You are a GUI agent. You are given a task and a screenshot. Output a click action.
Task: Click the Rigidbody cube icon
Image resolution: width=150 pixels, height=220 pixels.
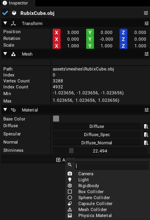click(x=70, y=186)
